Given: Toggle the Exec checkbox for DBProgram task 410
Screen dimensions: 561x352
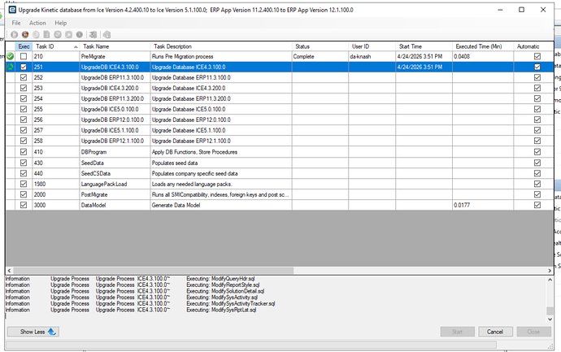Looking at the screenshot, I should [24, 152].
